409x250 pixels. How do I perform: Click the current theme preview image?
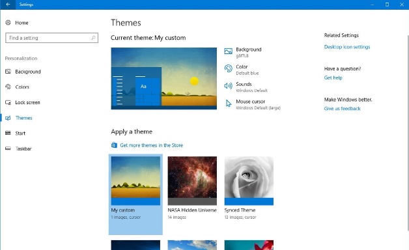(164, 79)
